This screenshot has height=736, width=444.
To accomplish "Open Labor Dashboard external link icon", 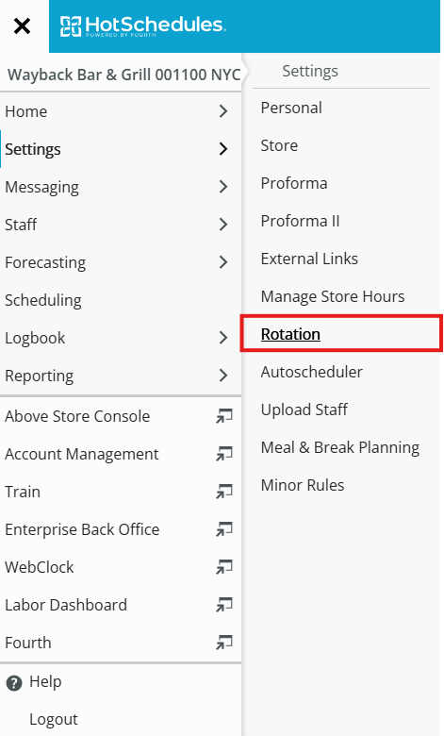I will tap(224, 605).
